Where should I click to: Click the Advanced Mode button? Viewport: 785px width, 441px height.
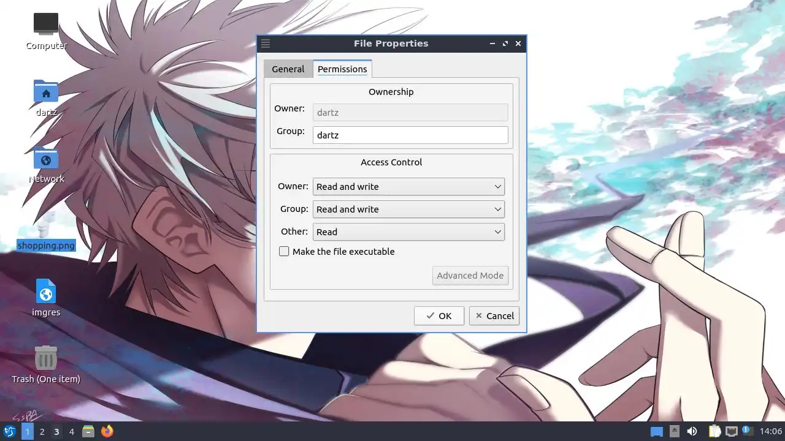tap(470, 276)
